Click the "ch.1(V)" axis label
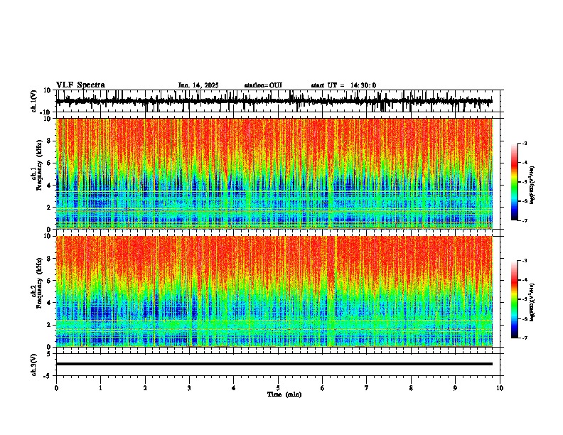This screenshot has width=563, height=435. point(34,101)
